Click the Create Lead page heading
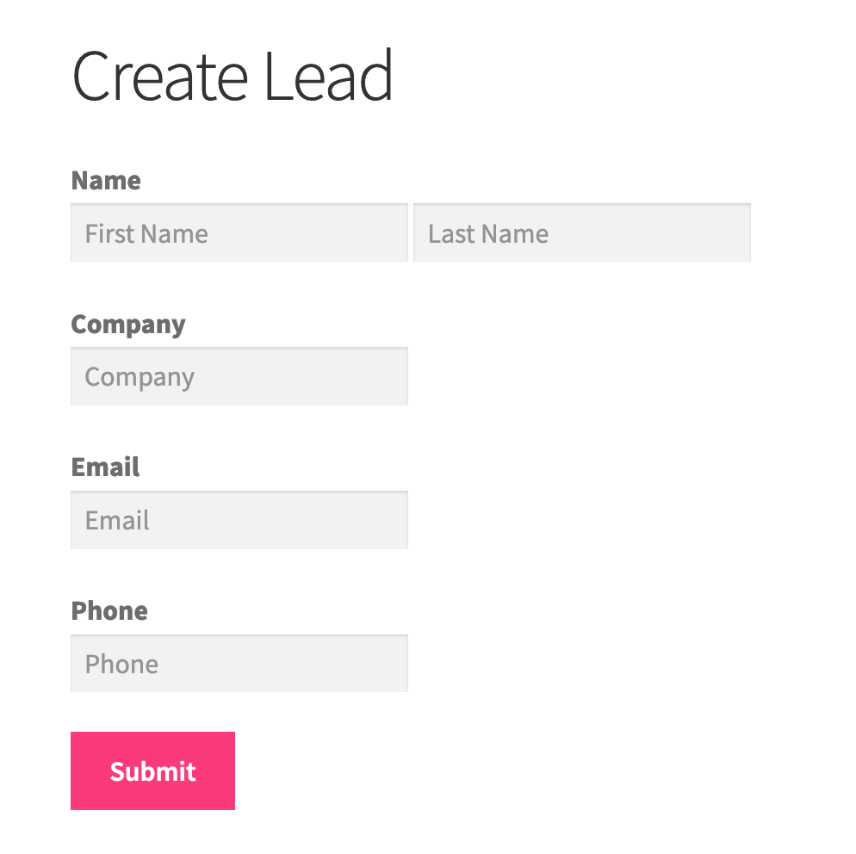 click(x=232, y=76)
